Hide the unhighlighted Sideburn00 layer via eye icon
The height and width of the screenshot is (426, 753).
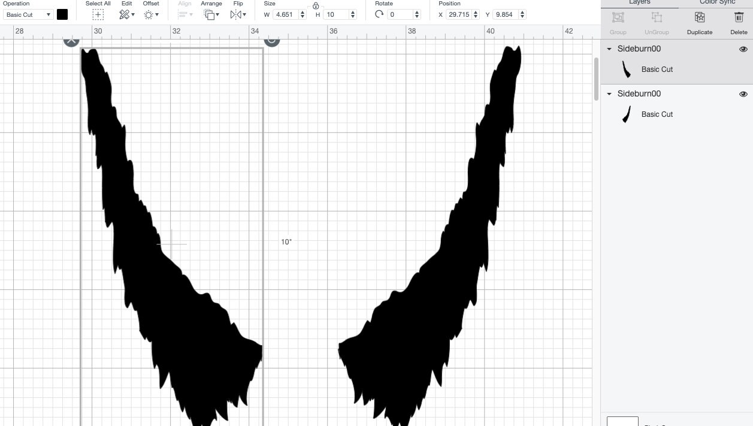point(743,94)
